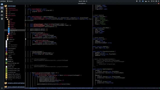Open the Activities overview
Viewport: 160px width, 90px height.
3,1
